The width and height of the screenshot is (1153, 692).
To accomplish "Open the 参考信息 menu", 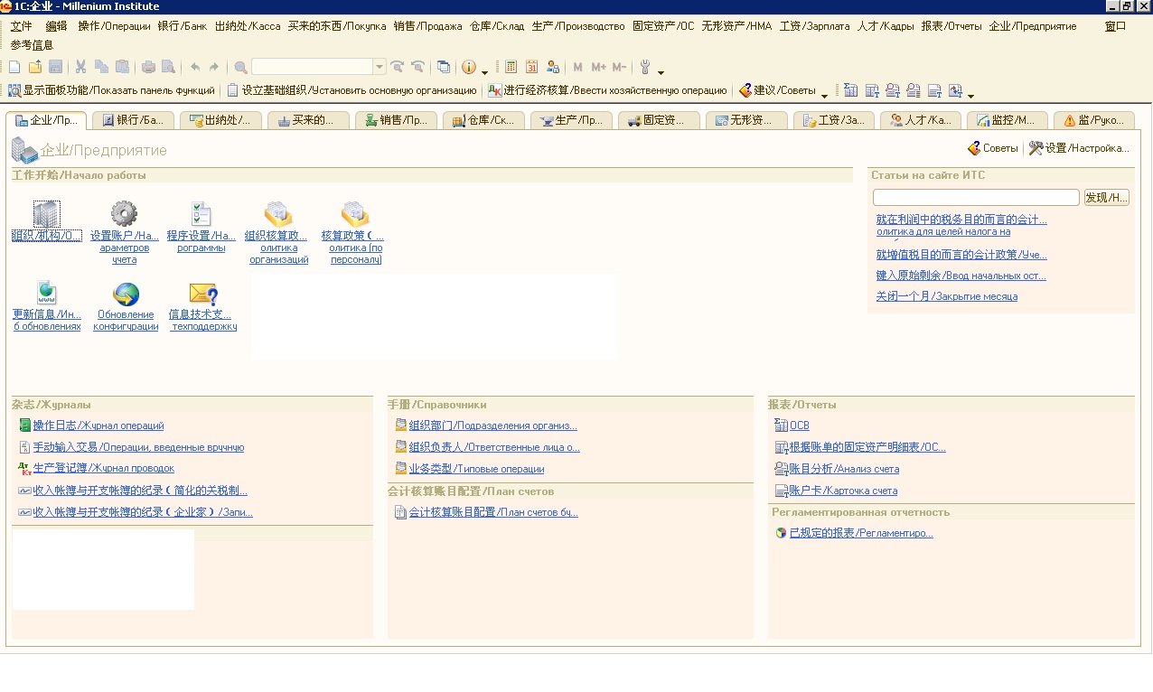I will (x=32, y=44).
